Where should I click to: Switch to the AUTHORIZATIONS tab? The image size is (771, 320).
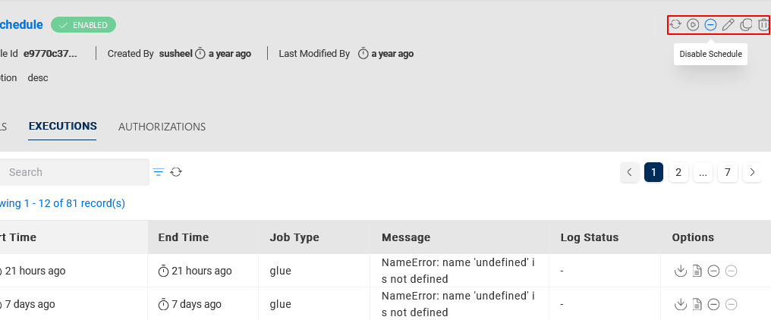pyautogui.click(x=162, y=127)
